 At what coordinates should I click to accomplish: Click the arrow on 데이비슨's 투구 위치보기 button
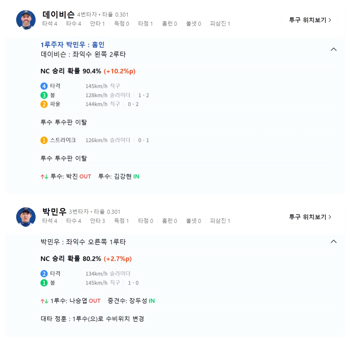click(x=329, y=21)
